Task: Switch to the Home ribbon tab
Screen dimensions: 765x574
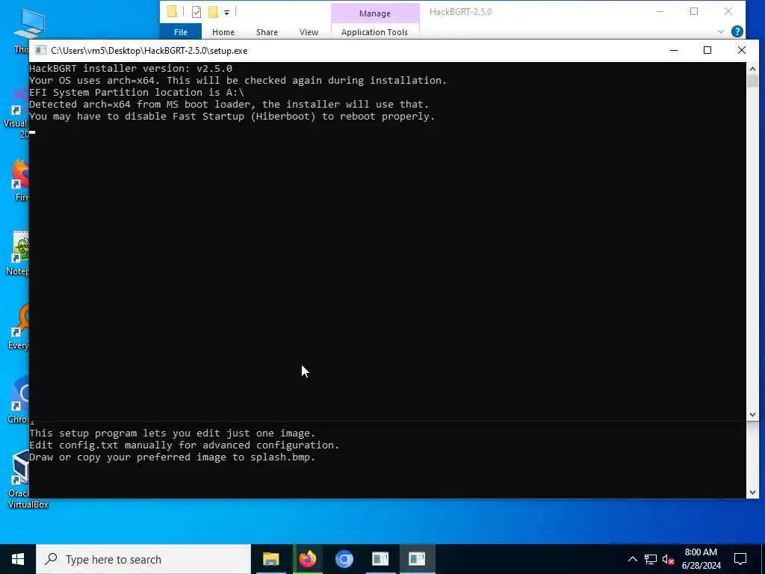Action: 223,31
